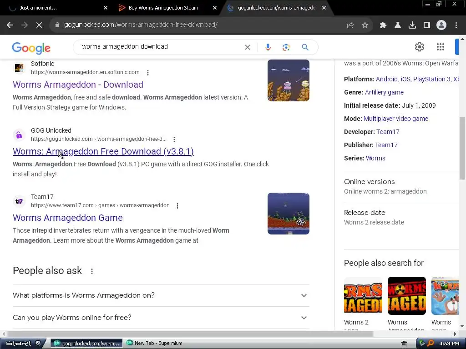Click the browser forward arrow
The height and width of the screenshot is (349, 466).
pyautogui.click(x=25, y=25)
